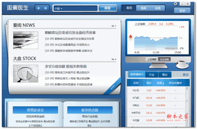The image size is (197, 129).
Task: Select the N兰石 stock row
Action: tap(157, 90)
